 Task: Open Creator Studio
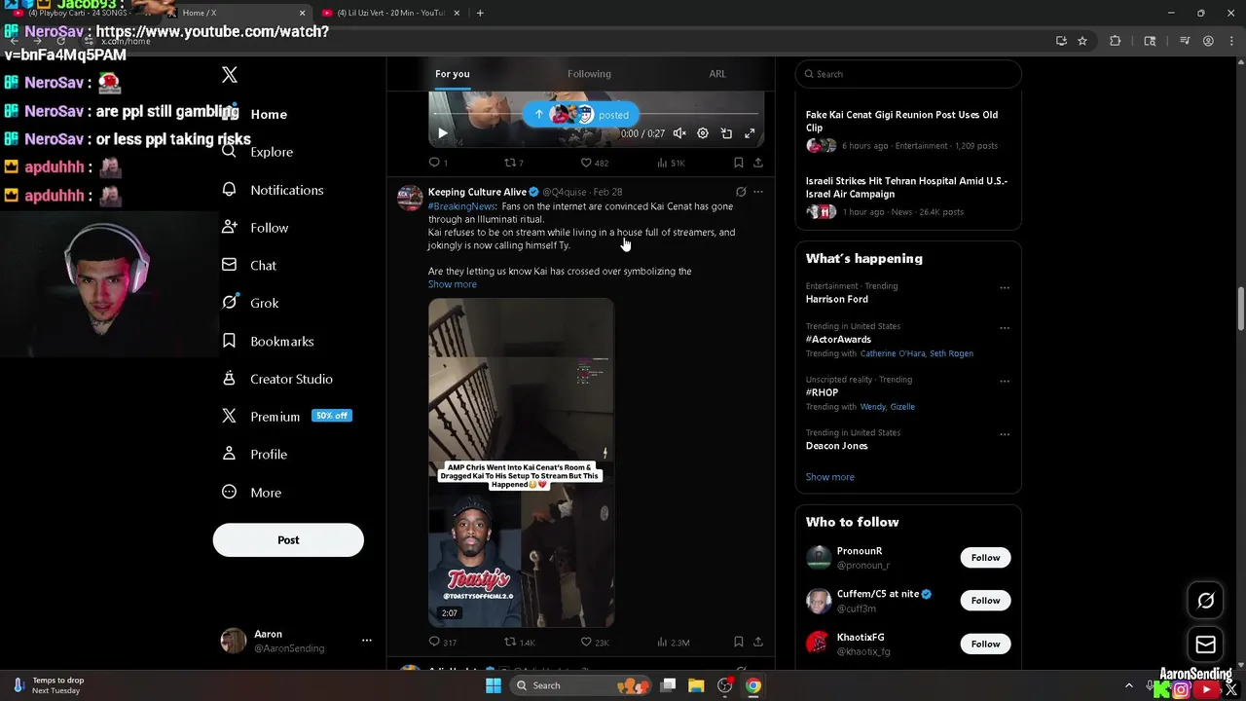click(277, 379)
